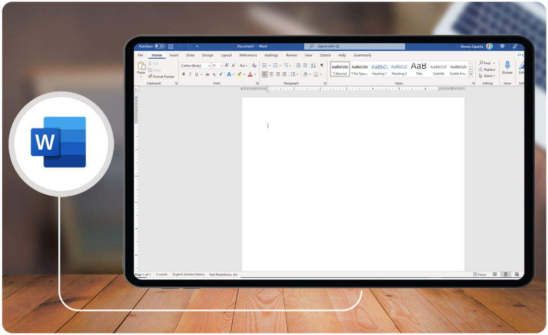Click the Decrease Indent icon

(298, 65)
